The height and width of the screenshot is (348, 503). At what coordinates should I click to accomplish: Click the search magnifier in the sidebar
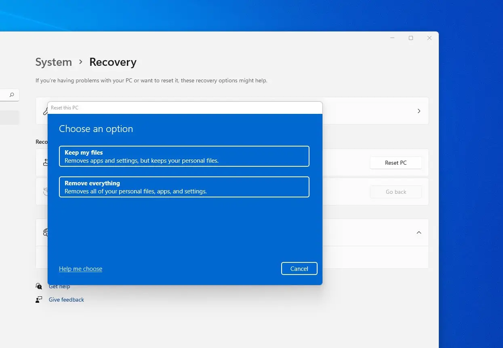(11, 94)
